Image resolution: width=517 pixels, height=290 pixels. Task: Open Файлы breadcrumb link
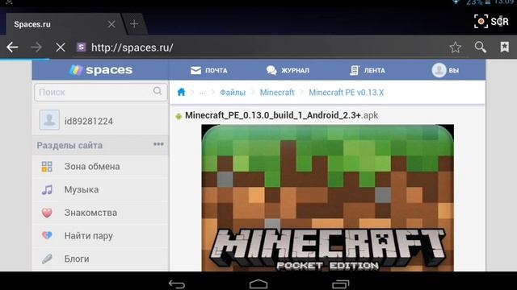233,93
